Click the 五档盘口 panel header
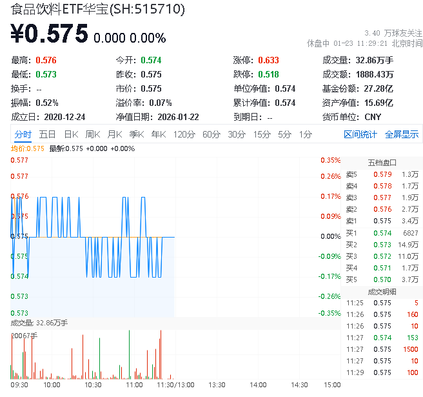The height and width of the screenshot is (397, 423). click(x=382, y=162)
